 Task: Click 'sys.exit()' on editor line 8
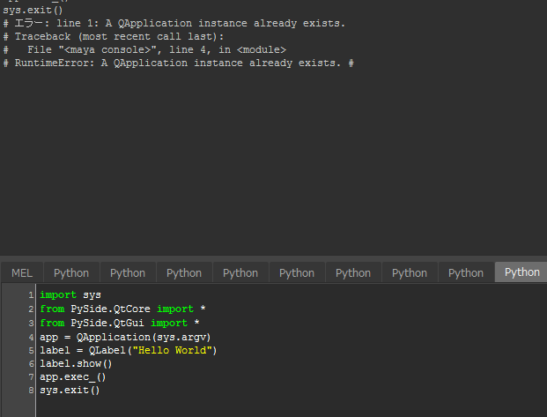point(70,390)
